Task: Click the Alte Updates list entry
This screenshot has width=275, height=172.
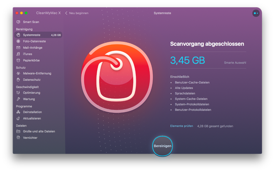Action: (x=184, y=88)
